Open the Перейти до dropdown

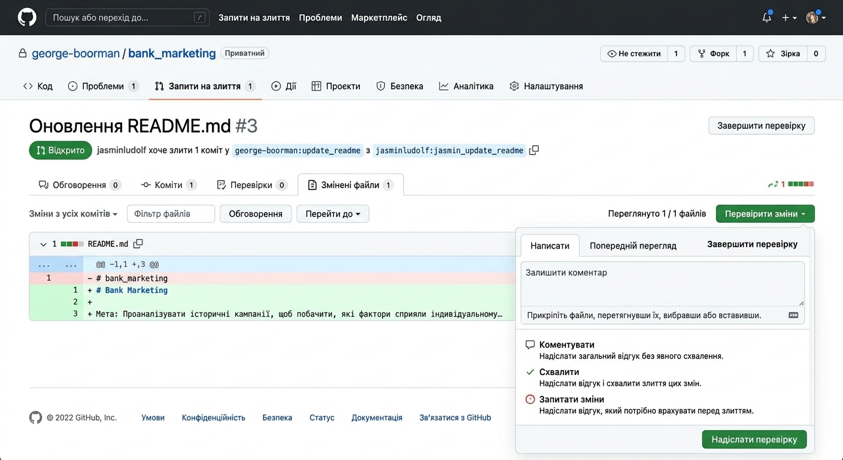333,214
